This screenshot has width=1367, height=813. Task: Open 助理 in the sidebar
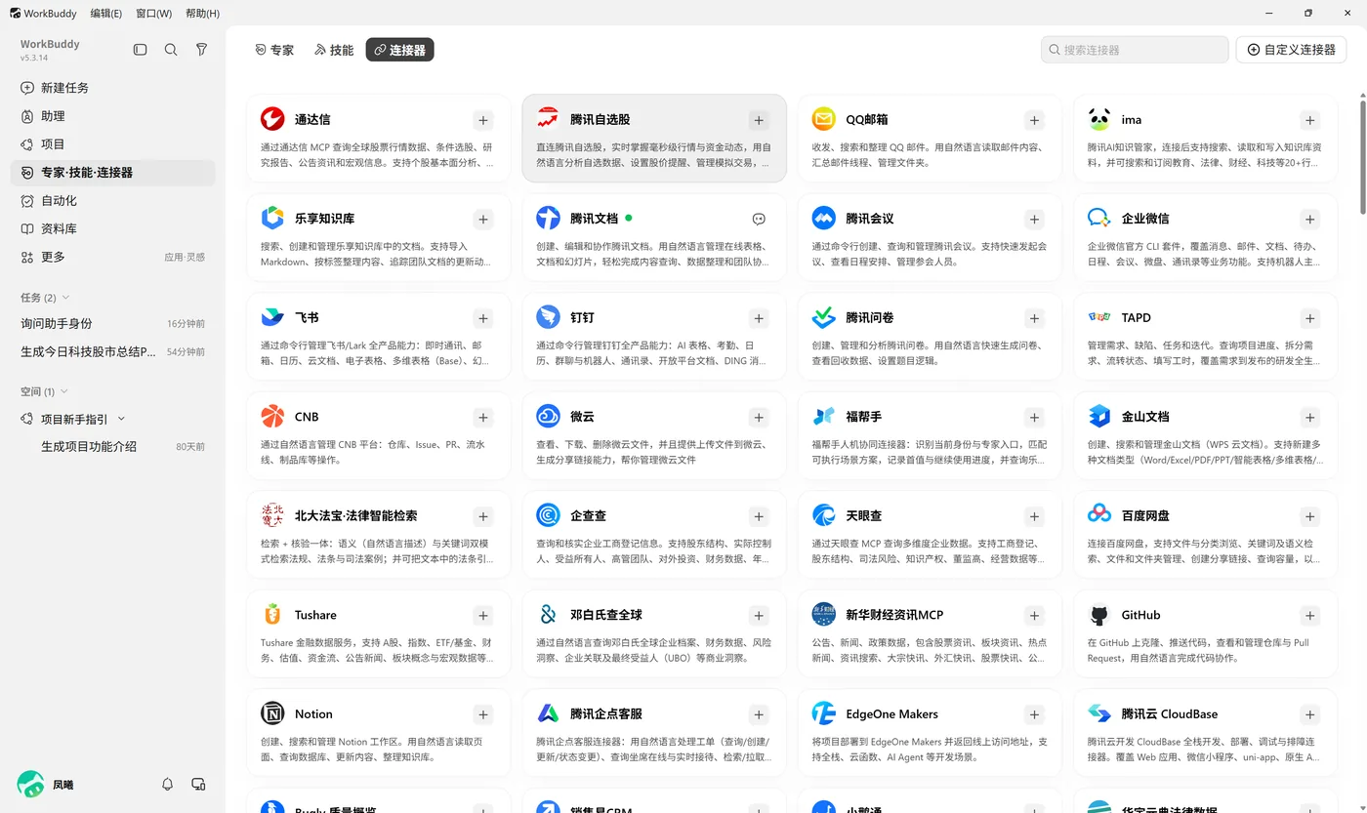[113, 116]
